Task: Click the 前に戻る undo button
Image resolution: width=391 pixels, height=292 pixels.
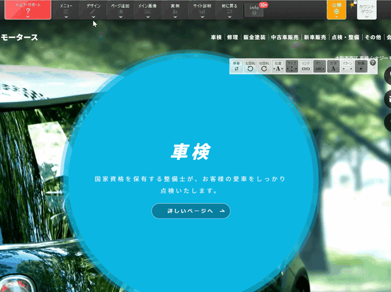Action: (x=230, y=10)
